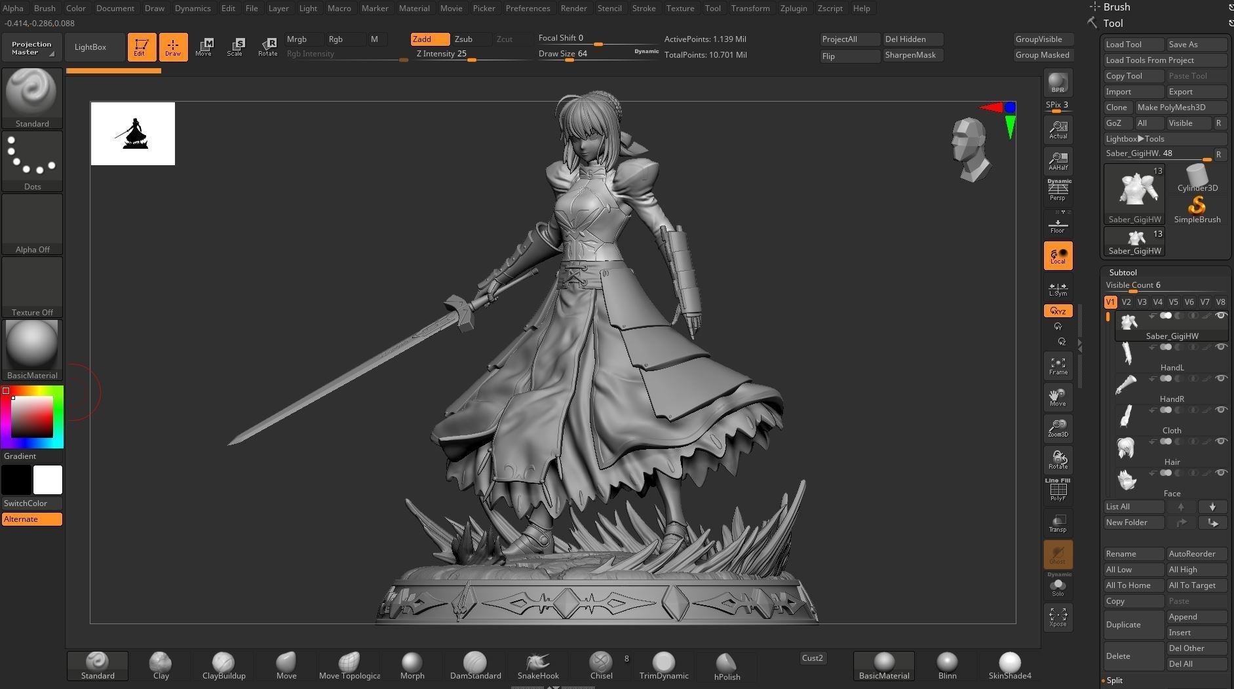Select the TrimDynamic brush
Screen dimensions: 1234x689
pos(664,666)
